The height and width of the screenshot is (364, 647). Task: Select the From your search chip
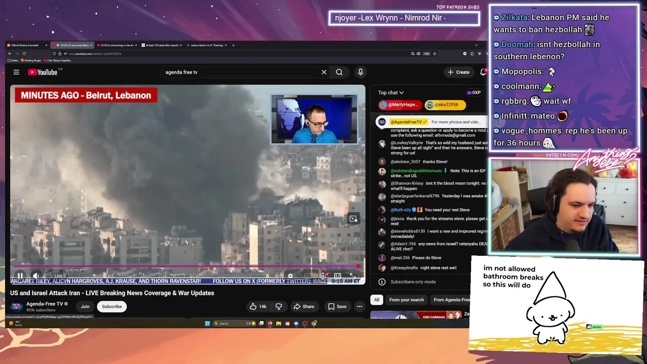pyautogui.click(x=406, y=300)
